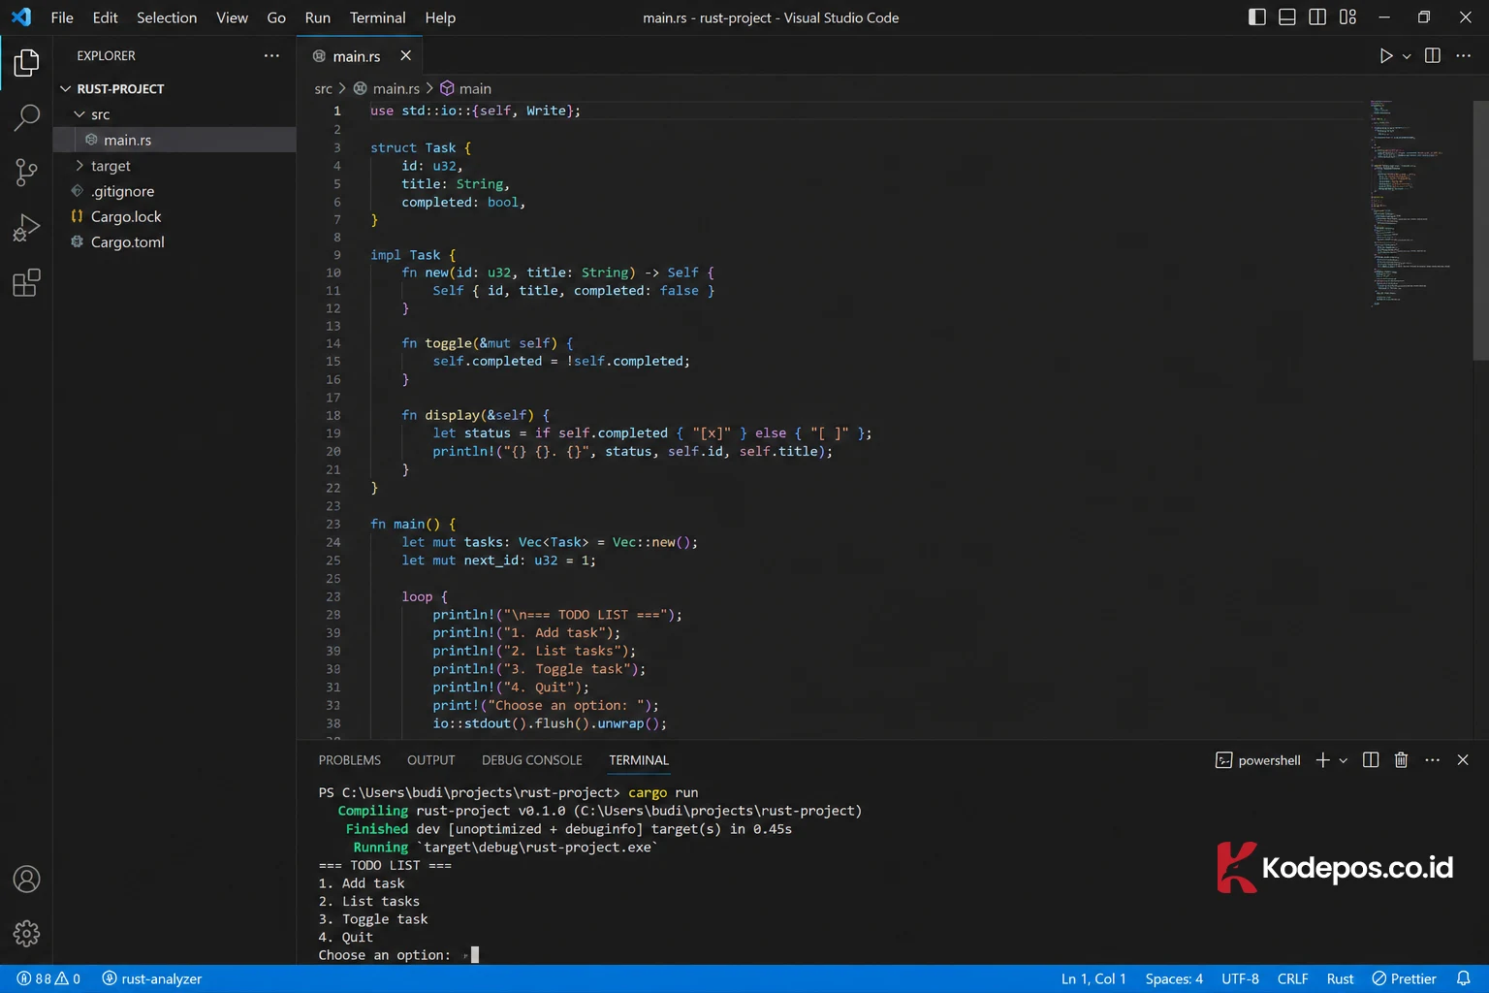Split the terminal pane

(x=1371, y=760)
